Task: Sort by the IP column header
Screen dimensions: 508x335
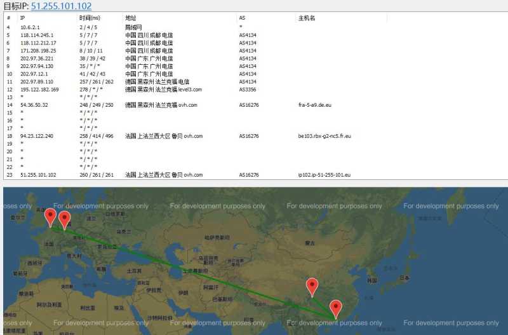Action: pos(22,18)
